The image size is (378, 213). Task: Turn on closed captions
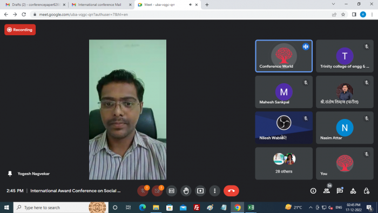click(171, 191)
